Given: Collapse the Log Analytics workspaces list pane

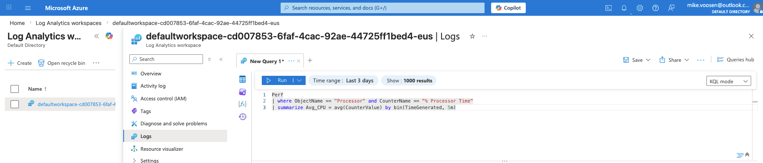Looking at the screenshot, I should [x=96, y=36].
